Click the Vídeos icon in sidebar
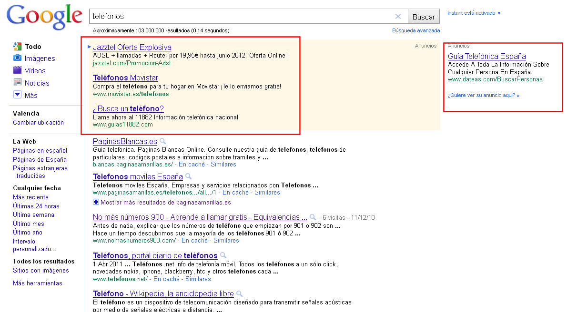The width and height of the screenshot is (567, 312). tap(17, 70)
